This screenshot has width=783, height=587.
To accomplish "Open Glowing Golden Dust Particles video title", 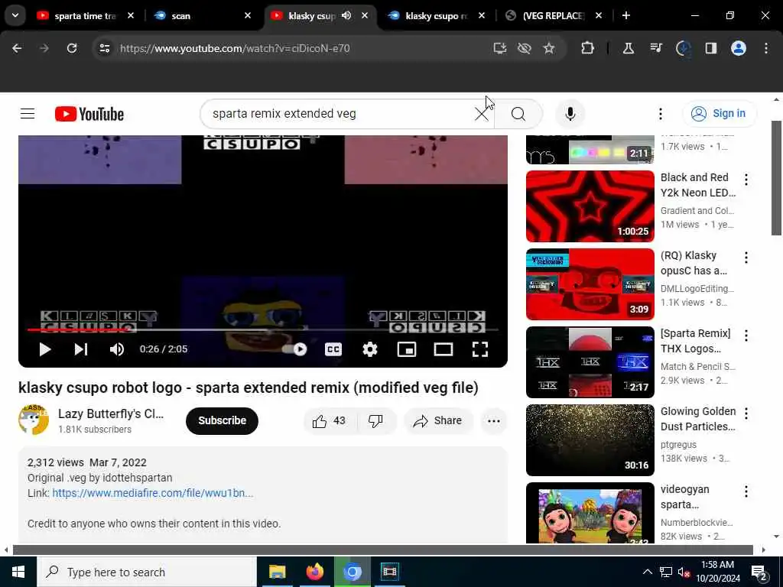I will (697, 419).
